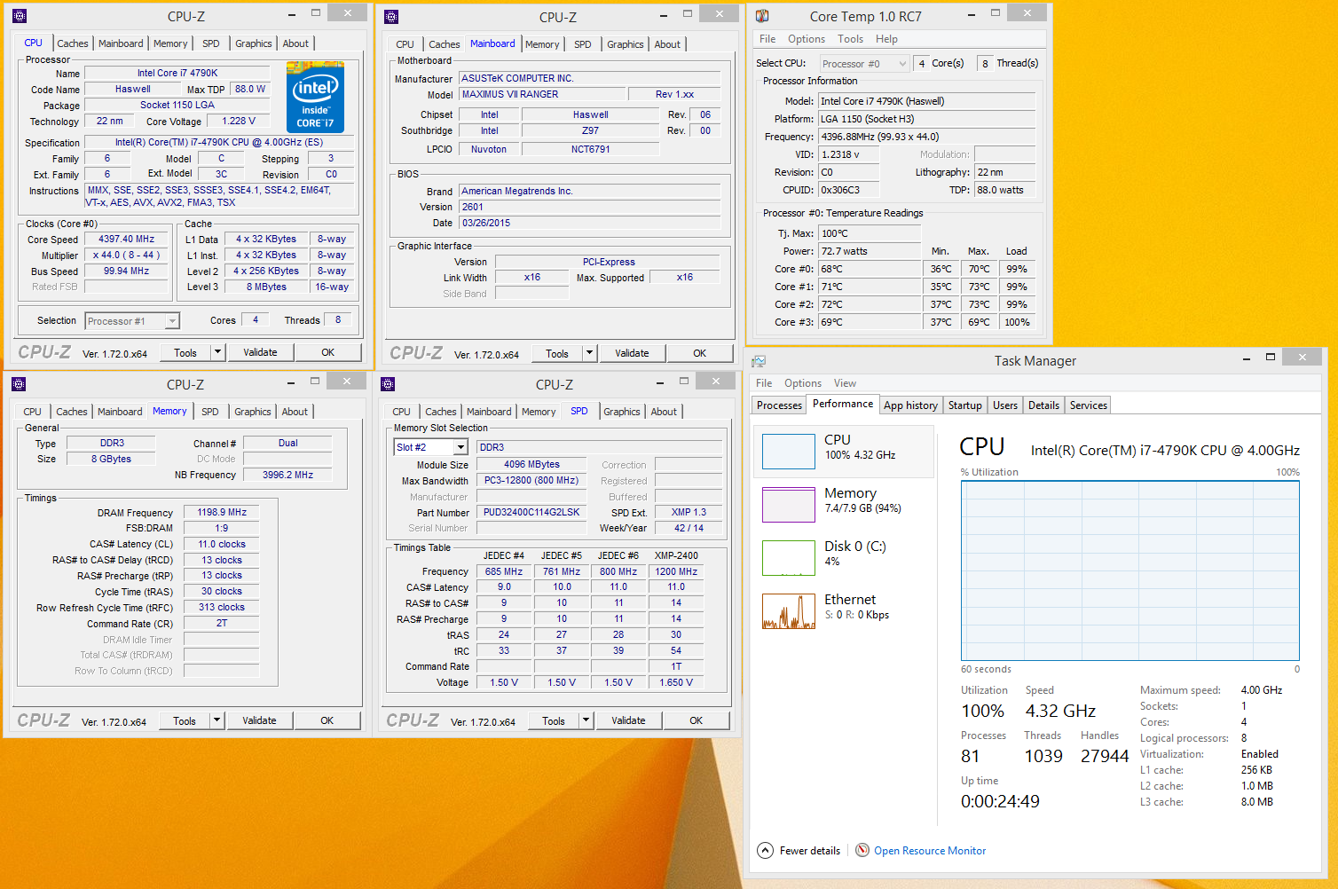The height and width of the screenshot is (889, 1338).
Task: Click the CPU-Z title bar icon of the Memory window
Action: point(19,384)
